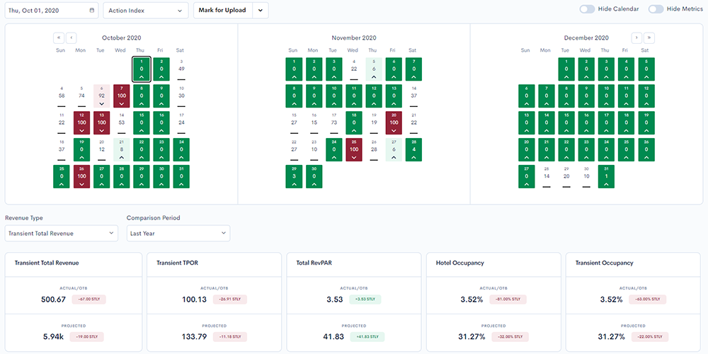Viewport: 708px width, 354px height.
Task: Click the Transient Occupancy card title
Action: pos(604,263)
